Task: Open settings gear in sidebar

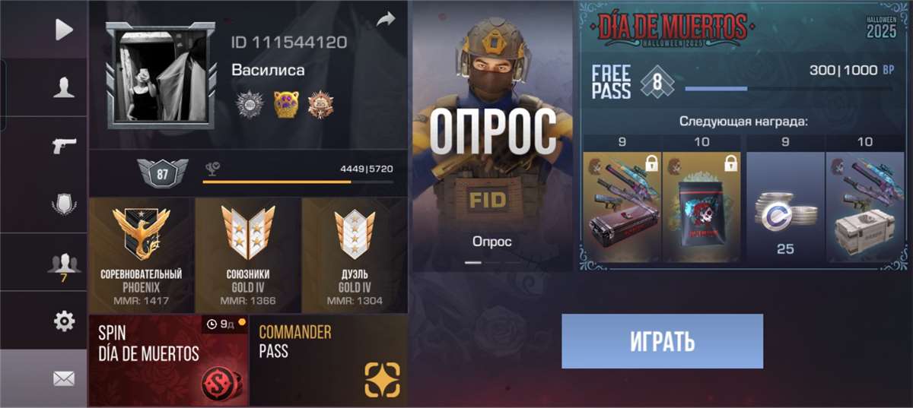Action: pos(64,321)
